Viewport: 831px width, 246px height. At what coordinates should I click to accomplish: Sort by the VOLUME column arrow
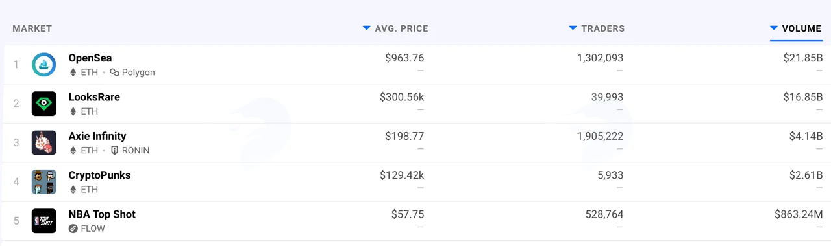click(x=774, y=28)
